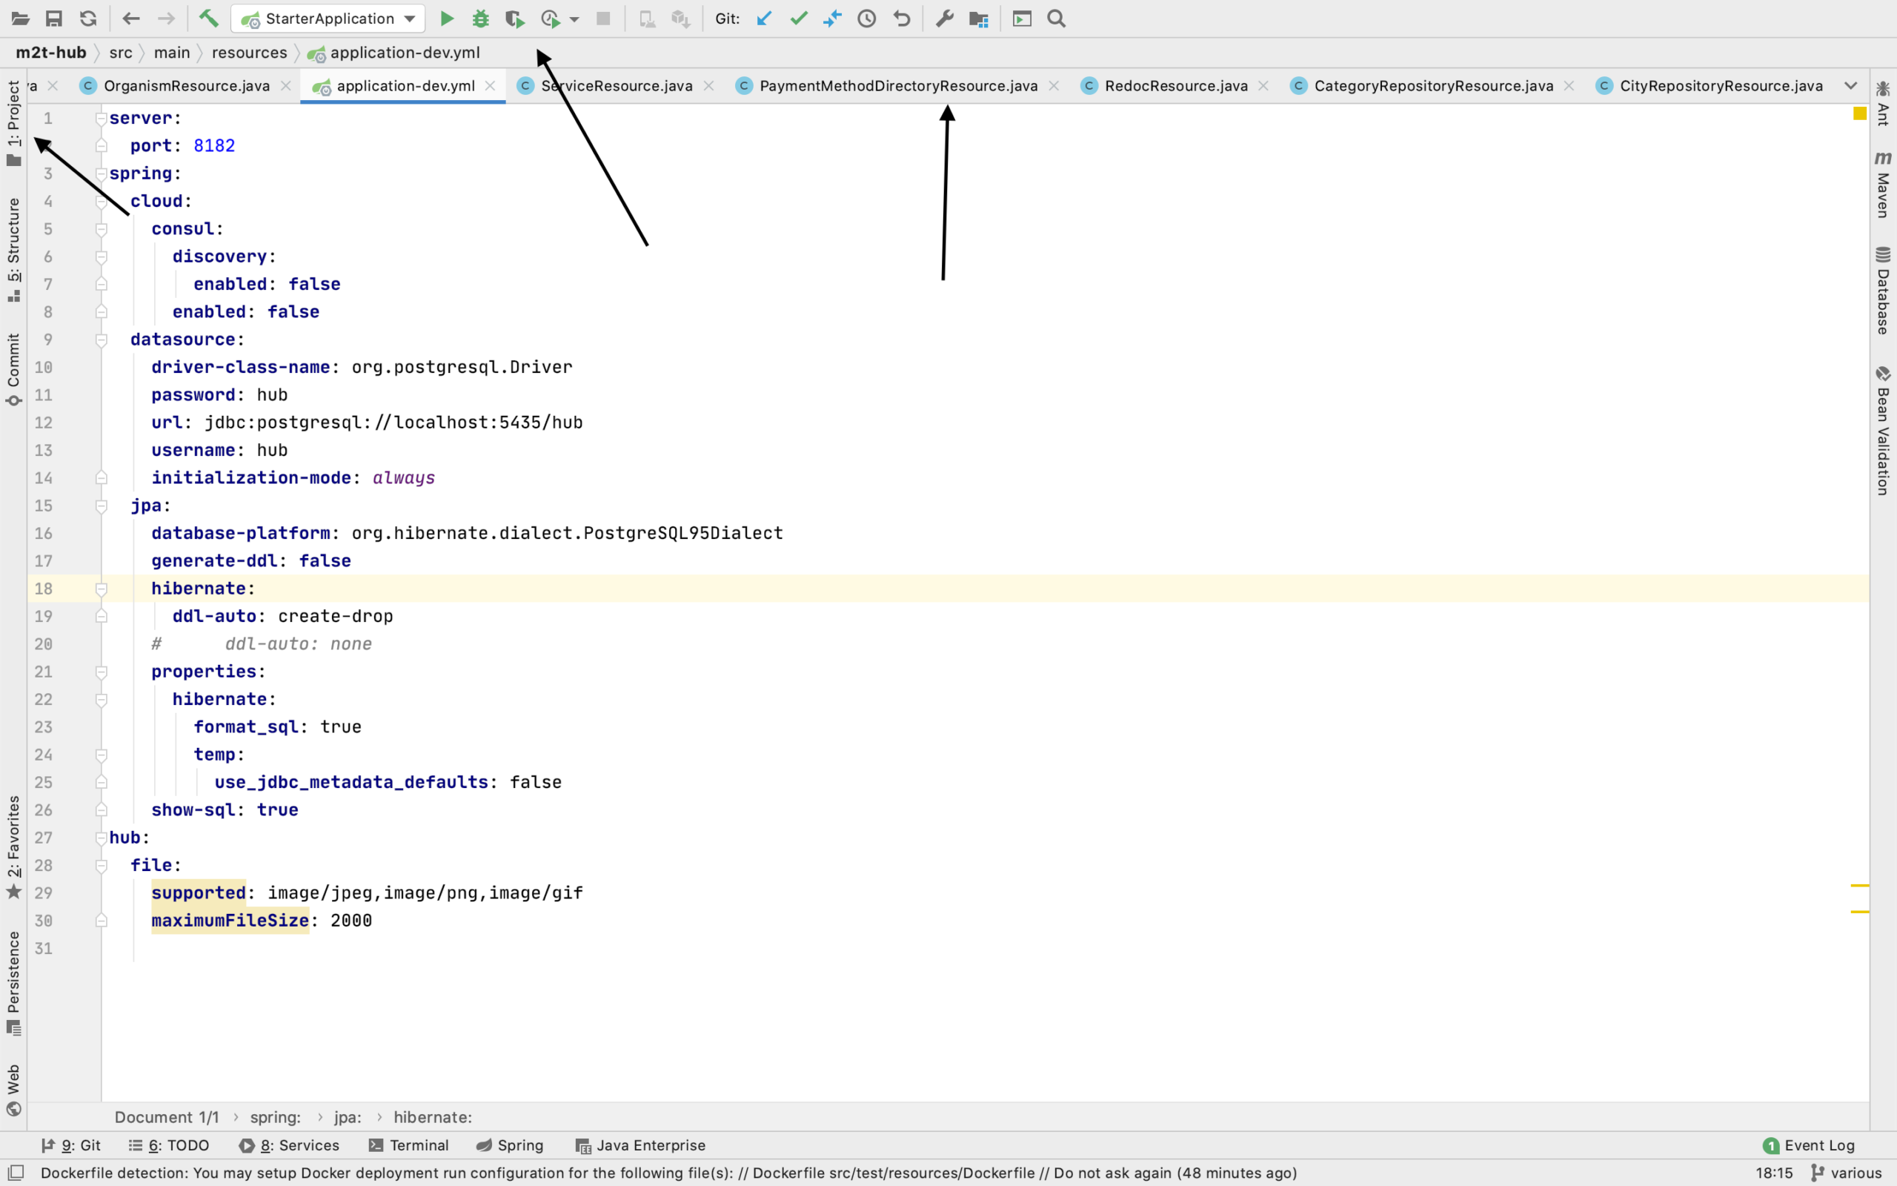The height and width of the screenshot is (1186, 1897).
Task: Open the Spring tool window button
Action: [x=510, y=1145]
